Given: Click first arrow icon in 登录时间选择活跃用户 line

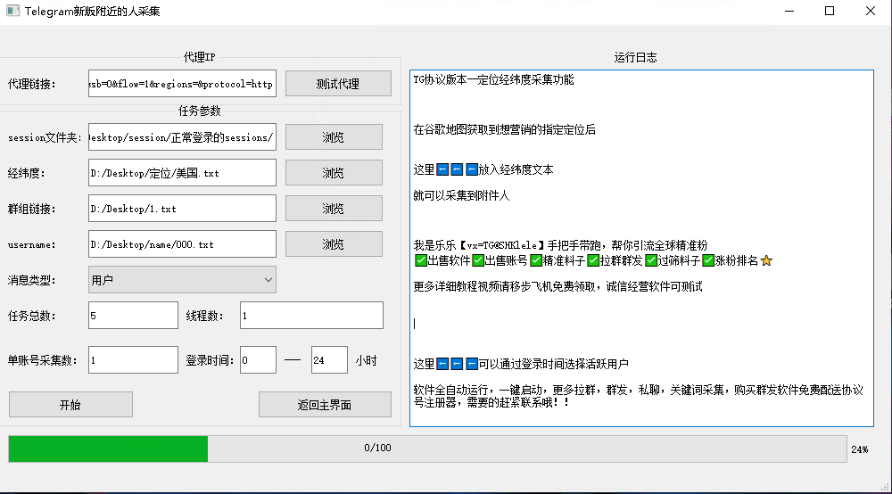Looking at the screenshot, I should (442, 364).
